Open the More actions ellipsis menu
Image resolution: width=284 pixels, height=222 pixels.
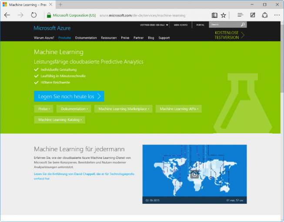pyautogui.click(x=277, y=15)
